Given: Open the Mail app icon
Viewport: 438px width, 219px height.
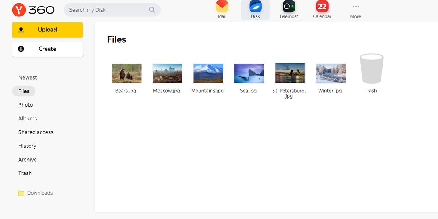Looking at the screenshot, I should pyautogui.click(x=222, y=7).
